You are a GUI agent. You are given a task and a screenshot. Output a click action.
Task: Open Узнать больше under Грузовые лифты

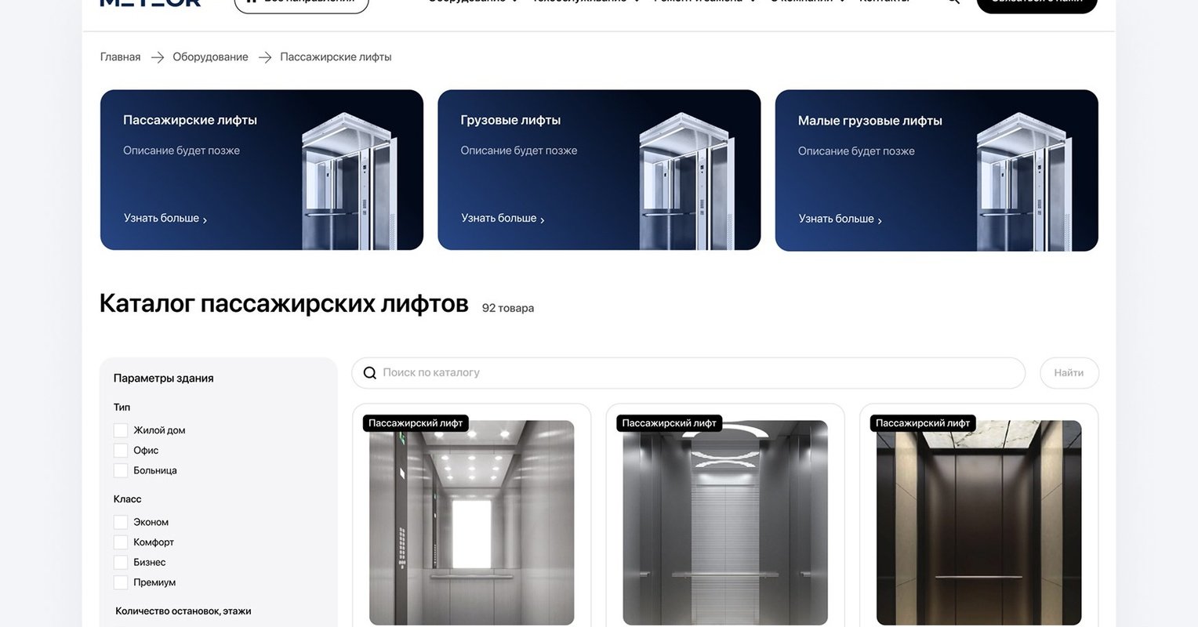point(503,219)
